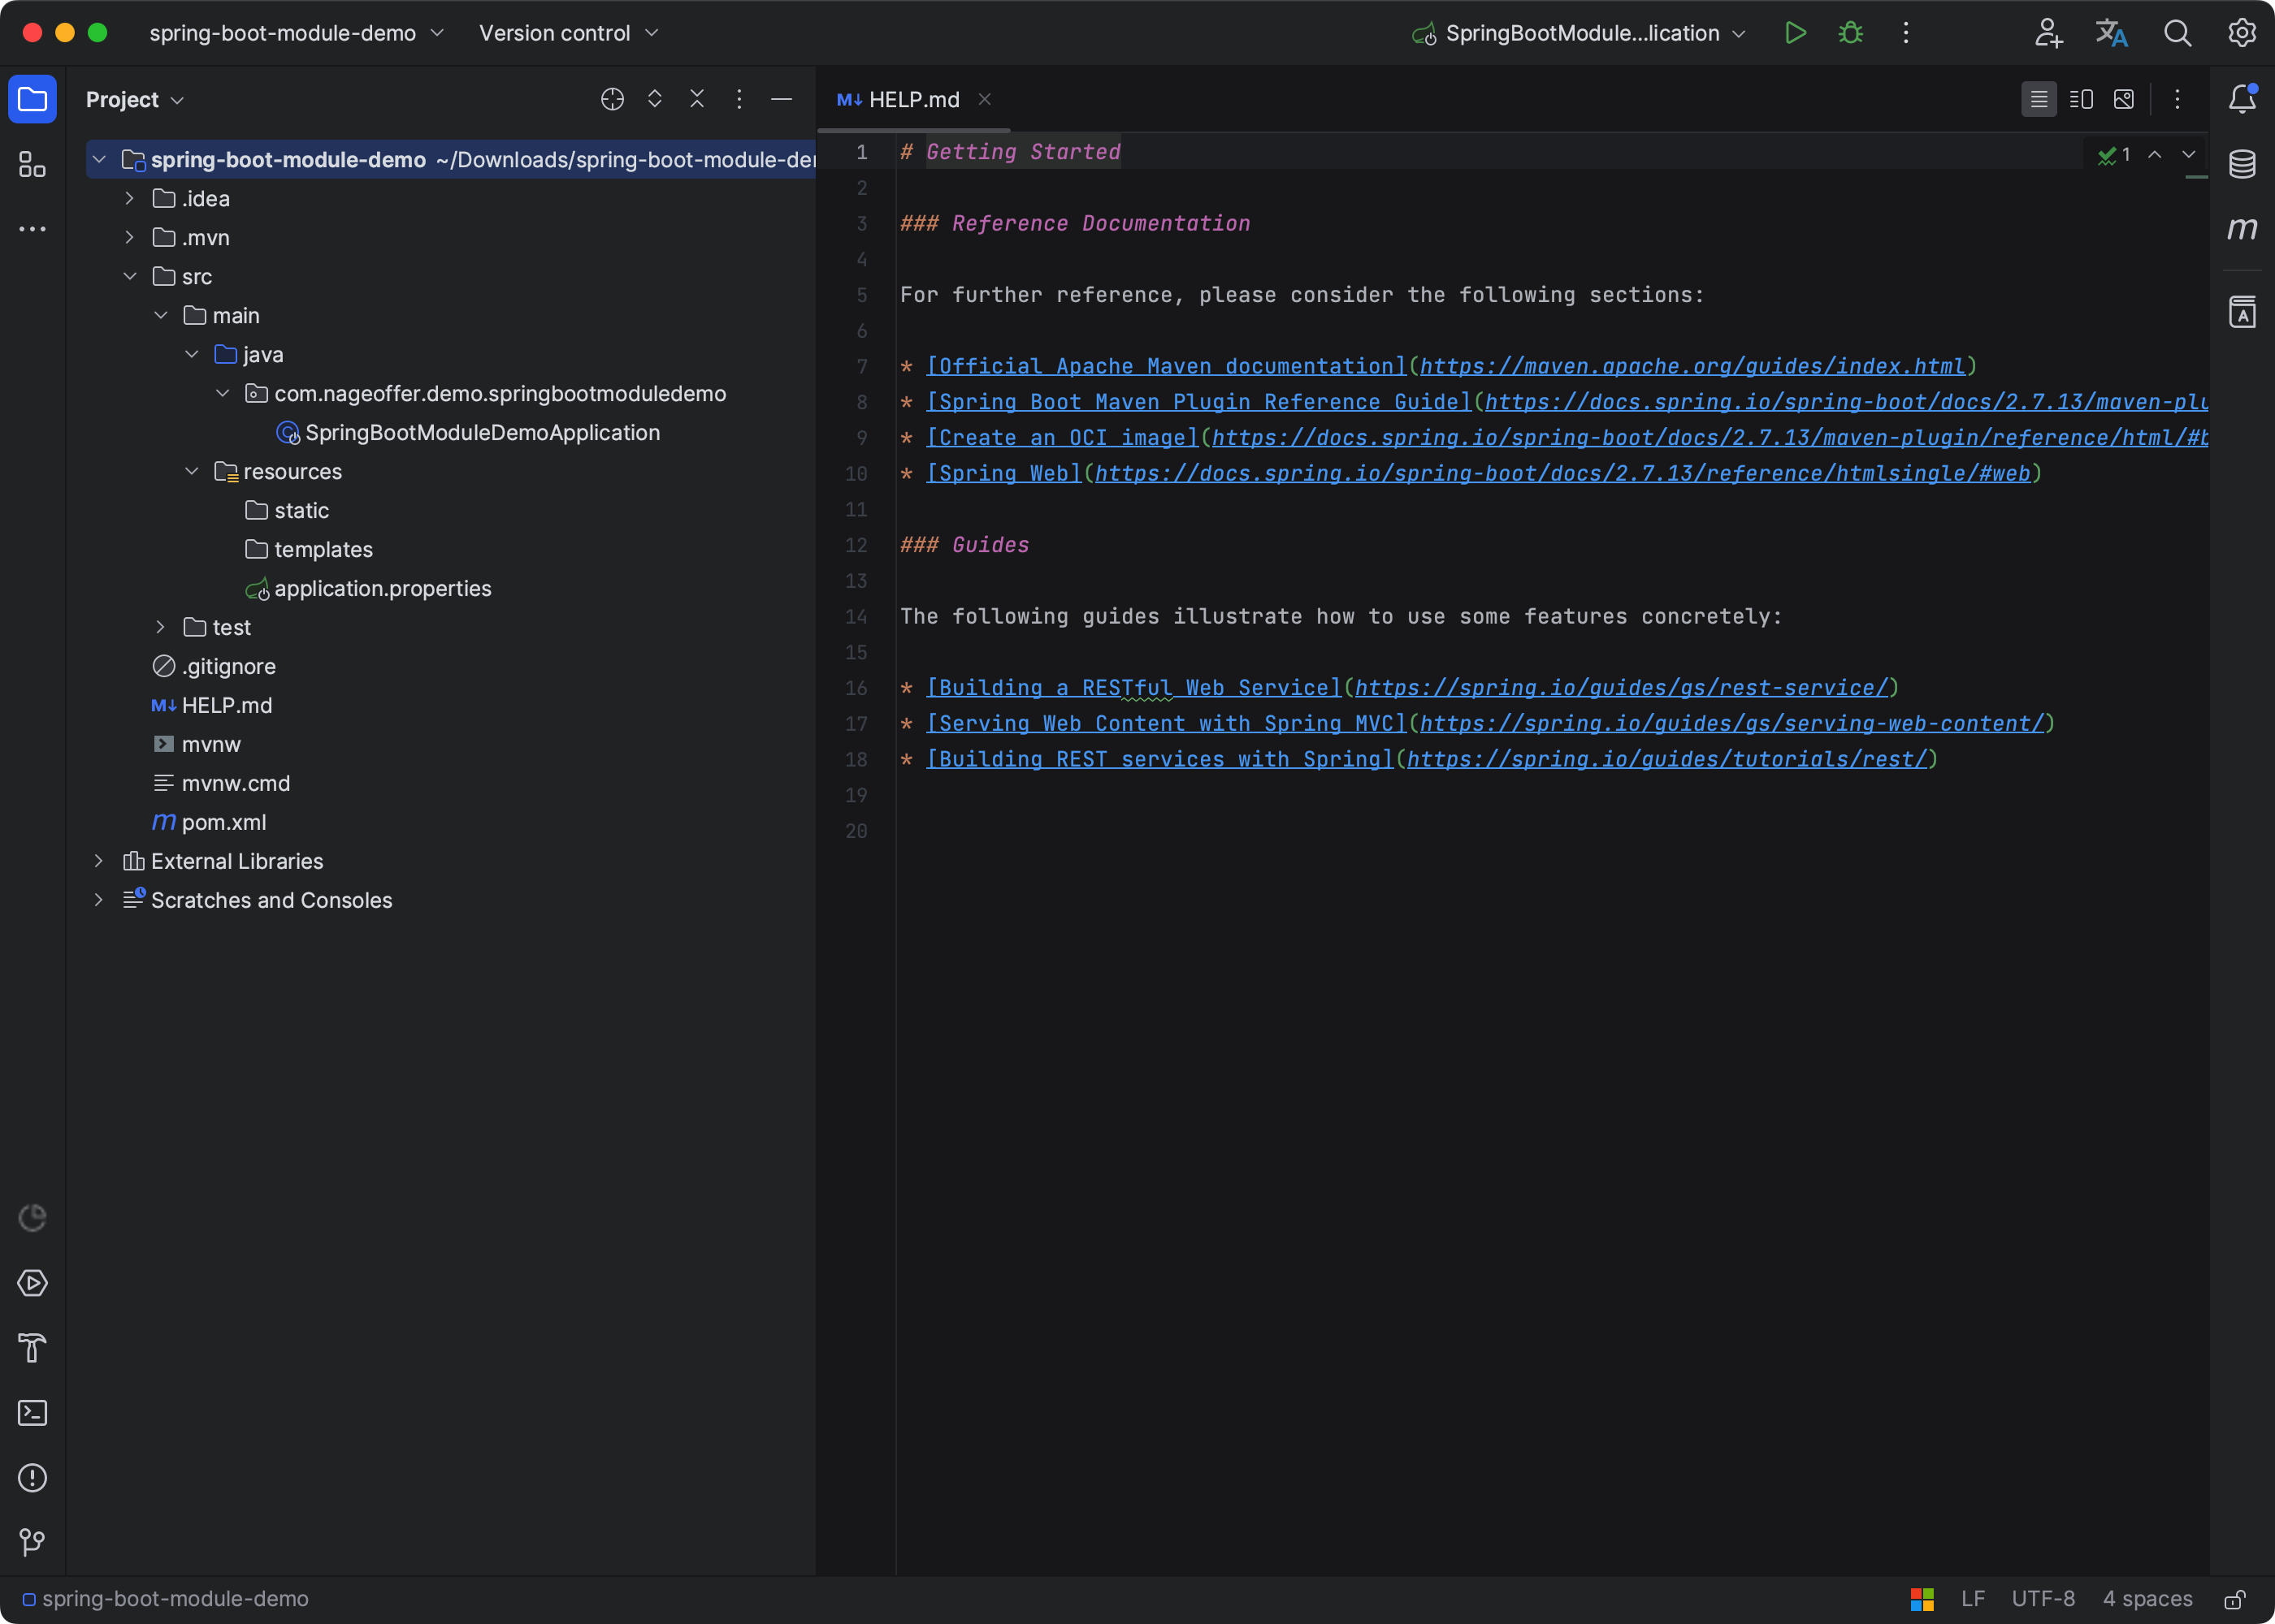Open Search Everywhere magnifier icon

click(x=2177, y=33)
